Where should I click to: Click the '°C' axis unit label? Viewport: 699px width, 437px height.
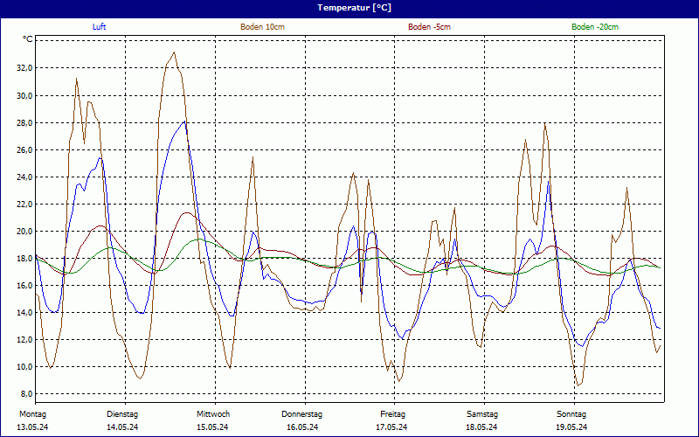(x=28, y=39)
